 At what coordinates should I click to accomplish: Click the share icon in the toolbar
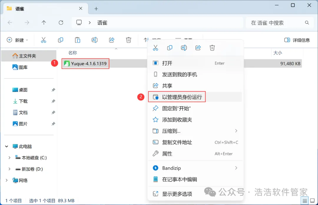point(112,40)
